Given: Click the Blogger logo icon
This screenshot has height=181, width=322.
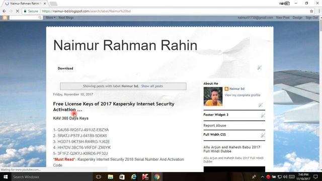Looking at the screenshot, I should coord(5,18).
